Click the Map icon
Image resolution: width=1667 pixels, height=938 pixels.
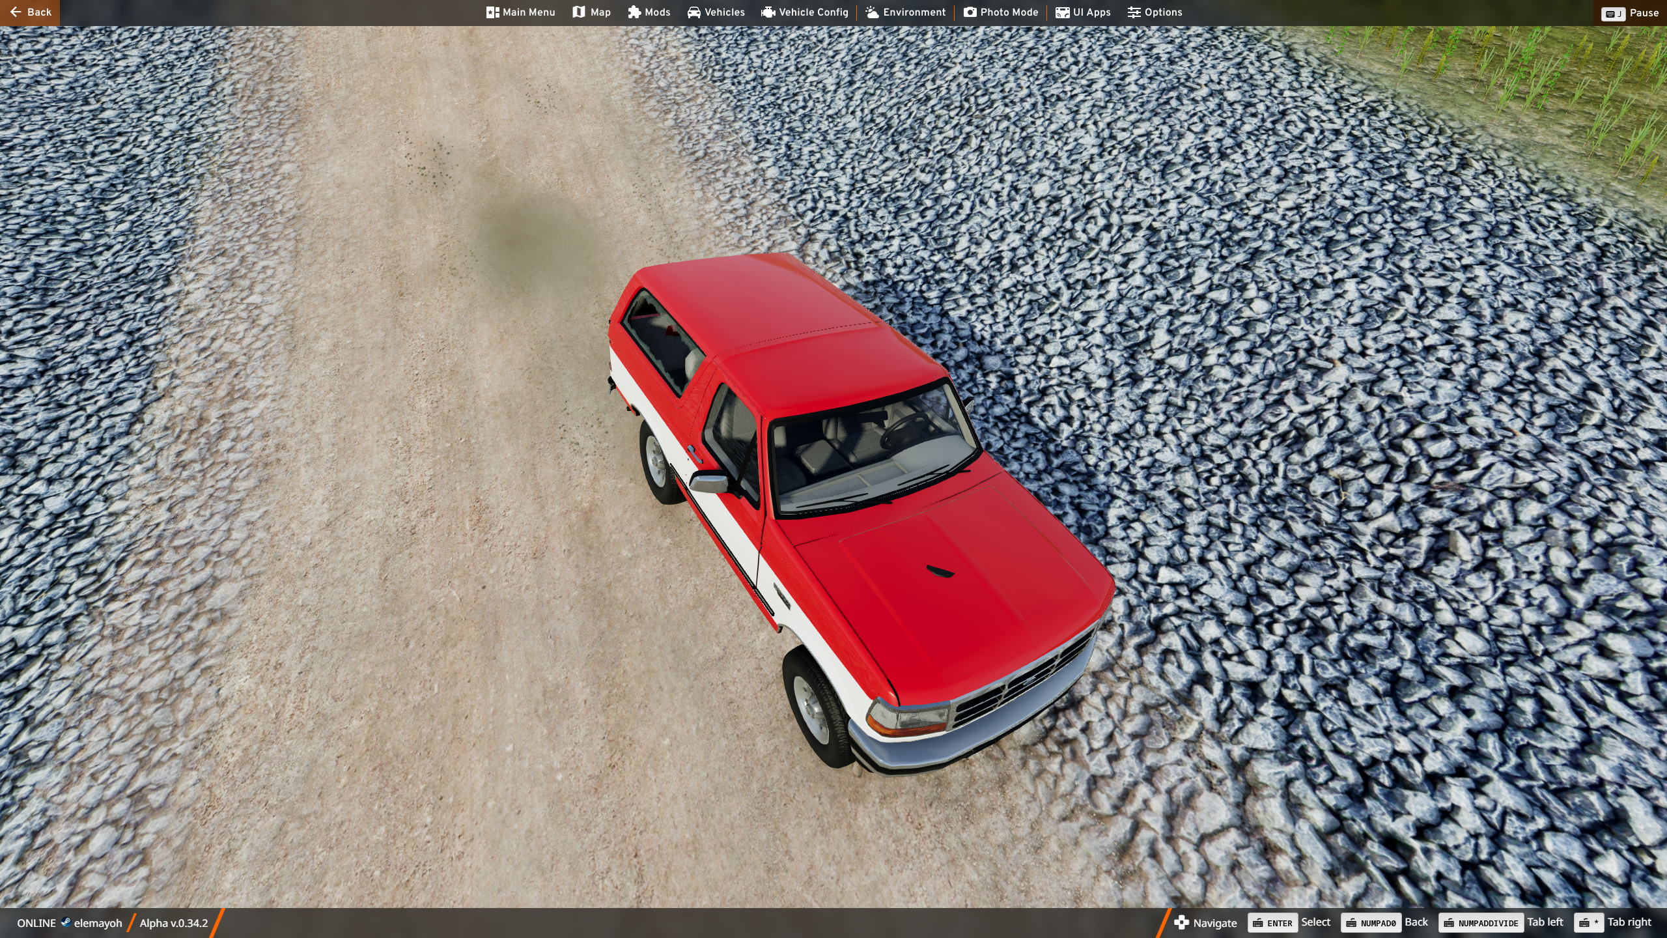coord(578,12)
